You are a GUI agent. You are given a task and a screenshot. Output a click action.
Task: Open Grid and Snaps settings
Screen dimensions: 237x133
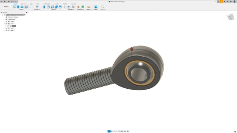pyautogui.click(x=125, y=132)
